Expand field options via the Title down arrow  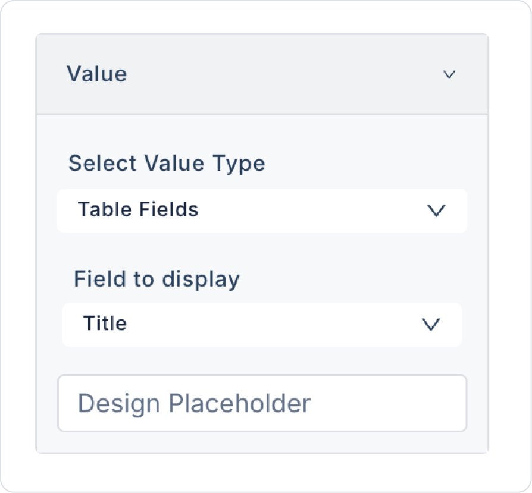click(430, 324)
